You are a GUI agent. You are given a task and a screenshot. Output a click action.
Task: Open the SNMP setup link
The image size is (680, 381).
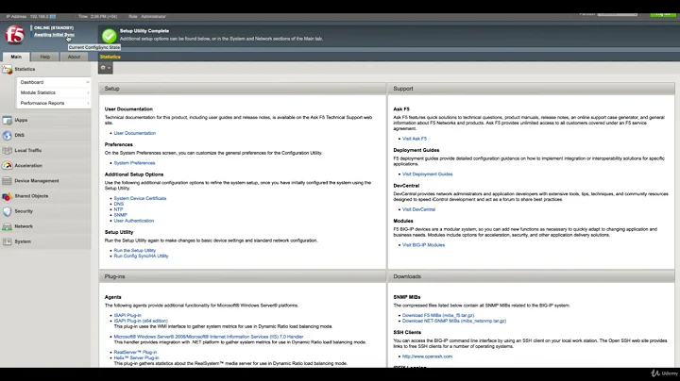click(121, 215)
